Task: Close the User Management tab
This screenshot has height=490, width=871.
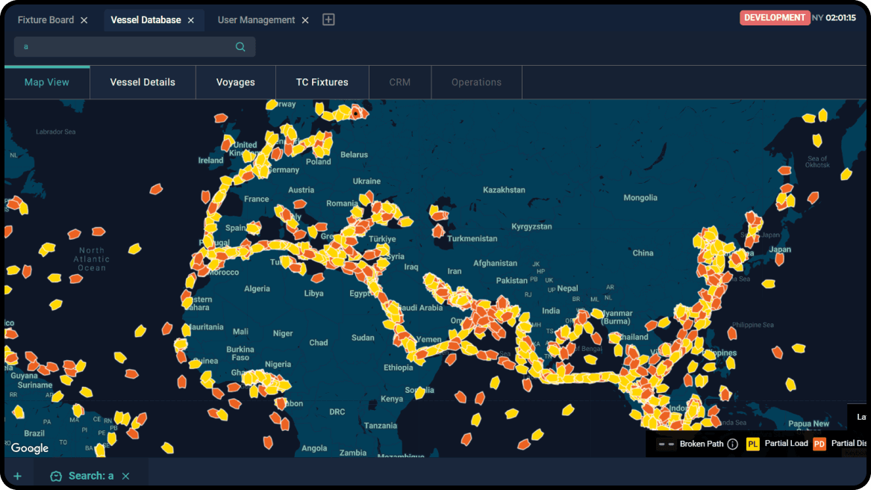Action: pos(305,20)
